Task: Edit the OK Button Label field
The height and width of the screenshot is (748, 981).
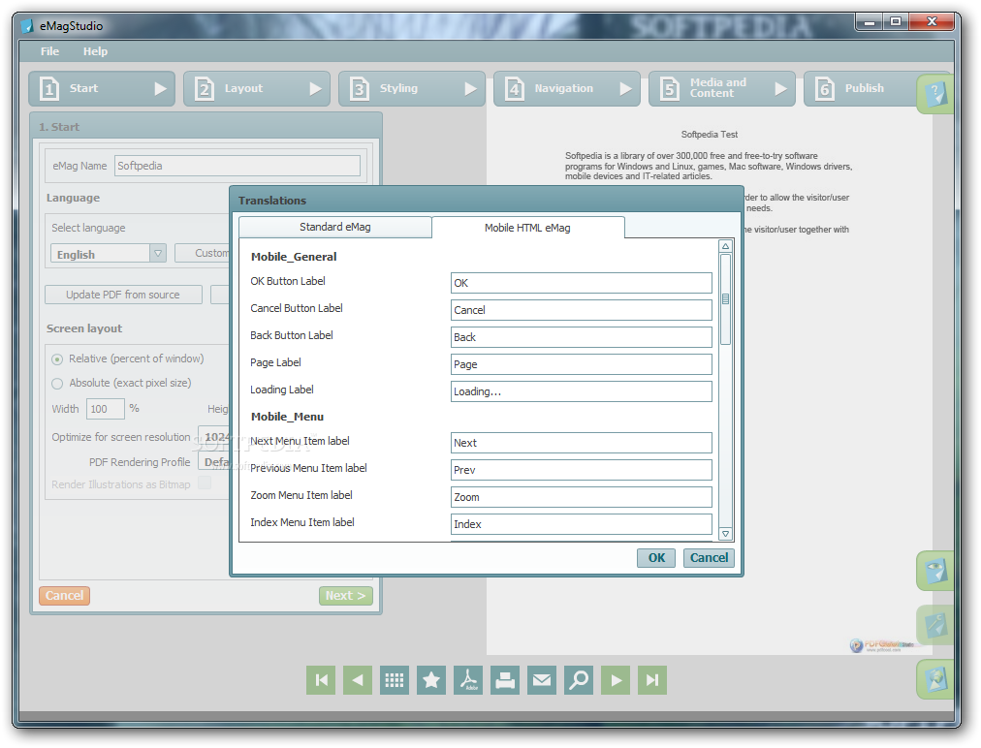Action: point(582,283)
